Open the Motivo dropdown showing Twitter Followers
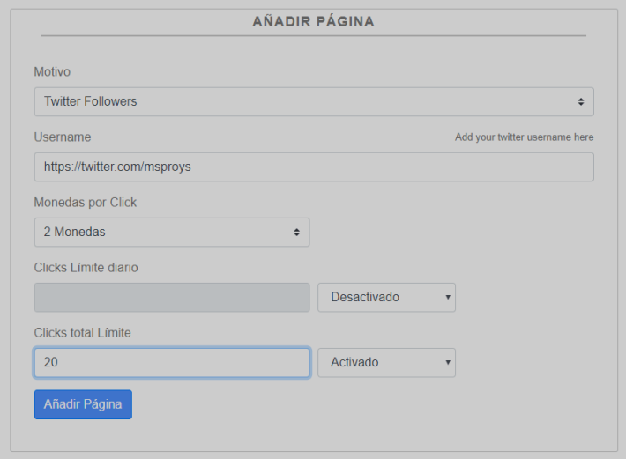Image resolution: width=626 pixels, height=459 pixels. click(x=314, y=101)
